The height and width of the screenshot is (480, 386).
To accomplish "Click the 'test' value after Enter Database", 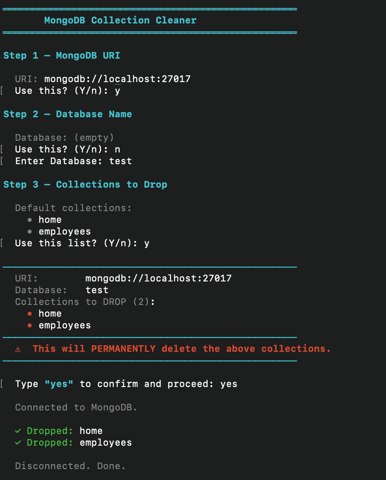I will tap(121, 161).
